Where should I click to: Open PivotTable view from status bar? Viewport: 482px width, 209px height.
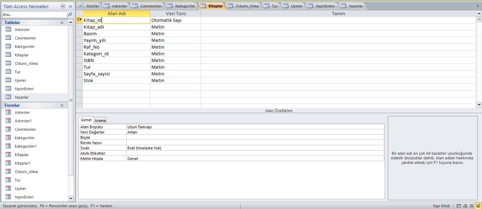click(465, 206)
